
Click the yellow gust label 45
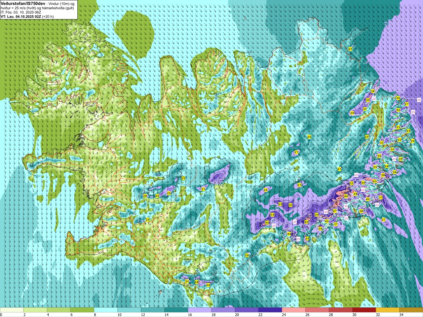point(327,221)
